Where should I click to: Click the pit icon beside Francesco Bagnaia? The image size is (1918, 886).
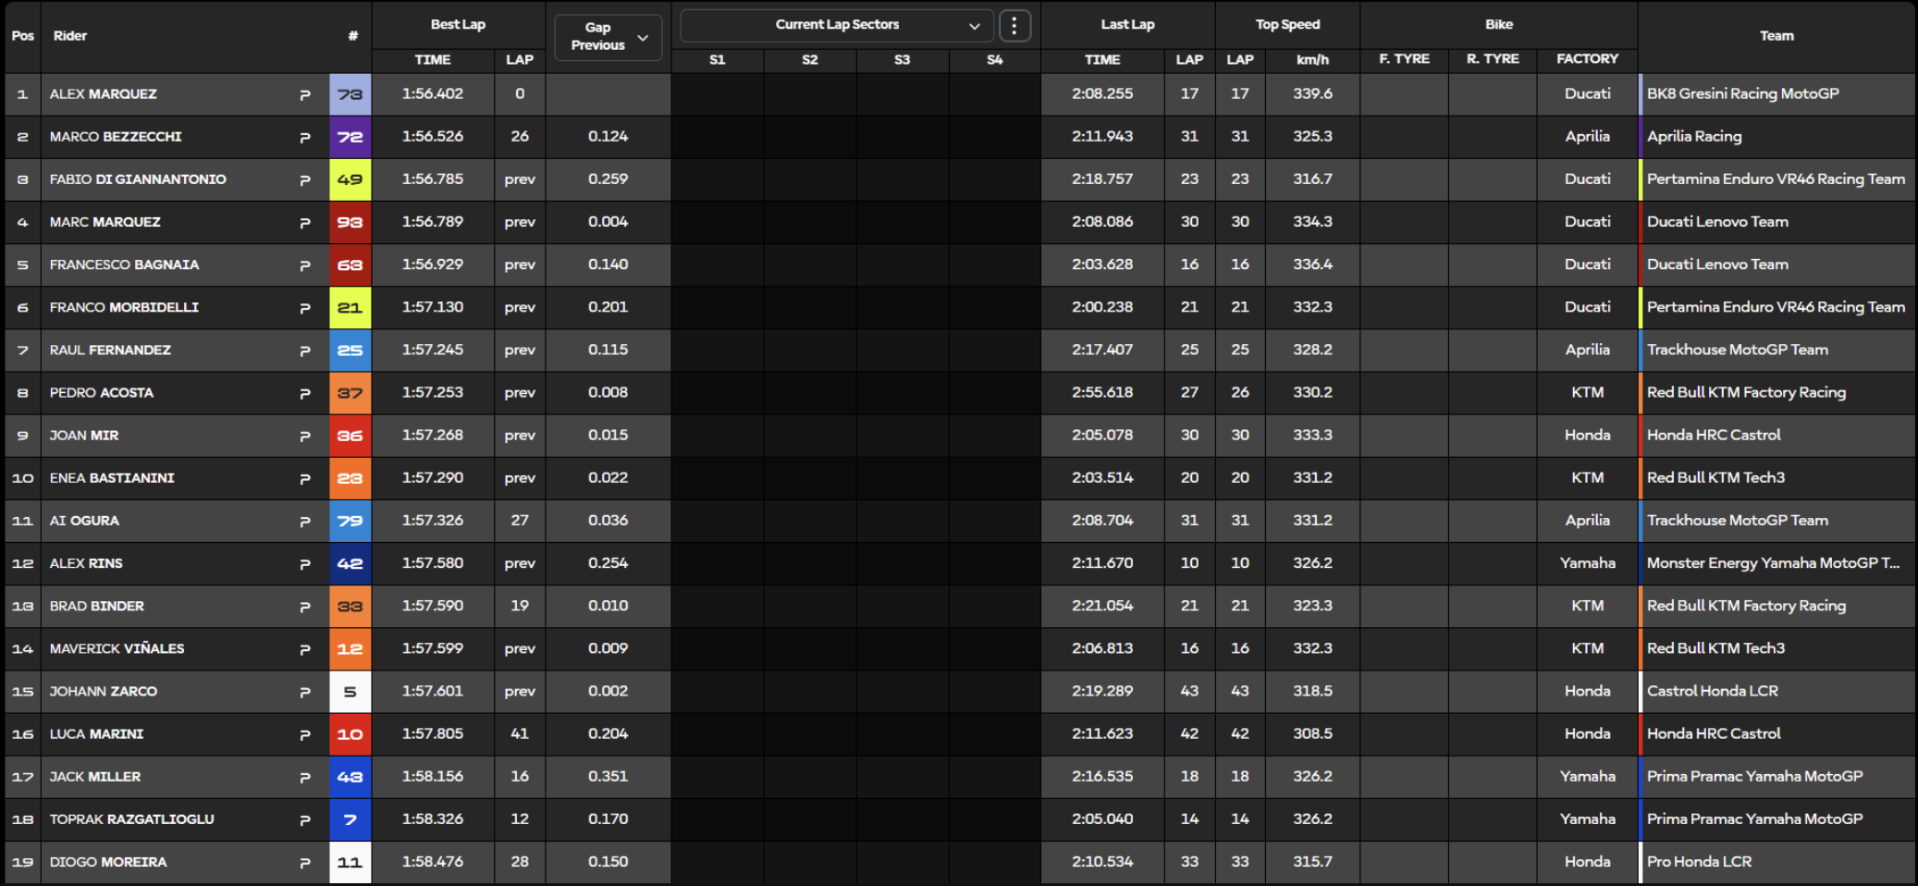(305, 265)
